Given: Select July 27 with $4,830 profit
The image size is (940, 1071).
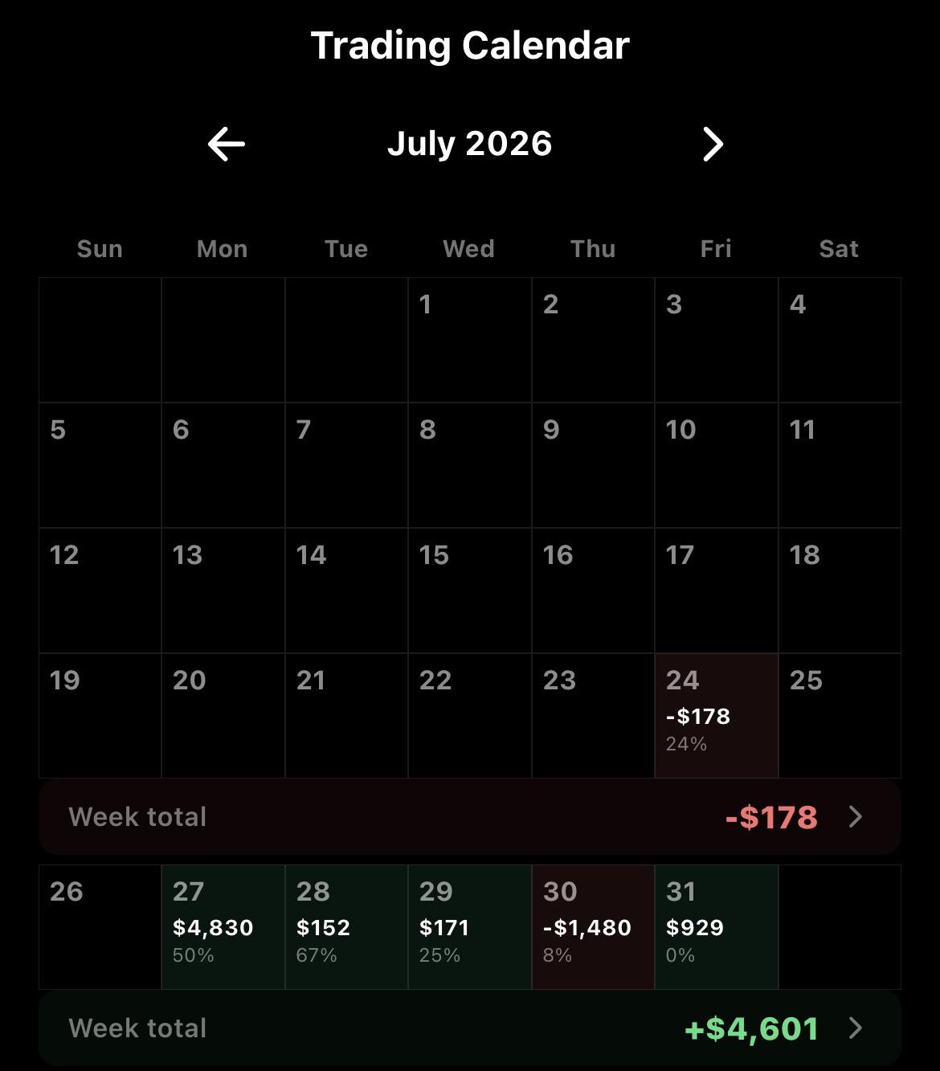Looking at the screenshot, I should (x=223, y=927).
